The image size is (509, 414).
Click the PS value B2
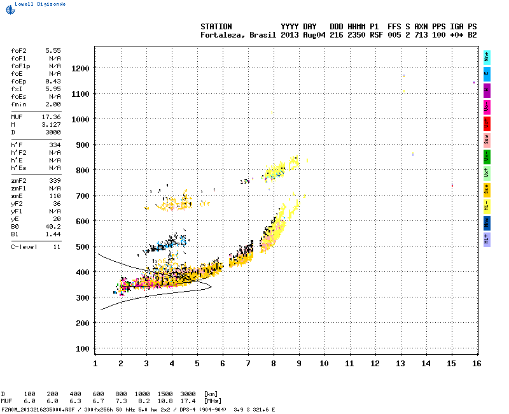coord(472,35)
